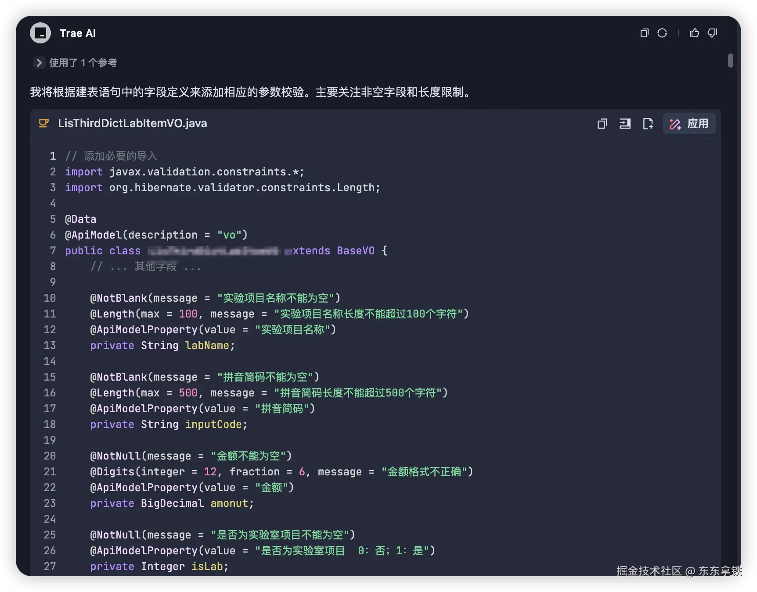Image resolution: width=757 pixels, height=592 pixels.
Task: Click the Trae AI logo icon
Action: pos(40,32)
